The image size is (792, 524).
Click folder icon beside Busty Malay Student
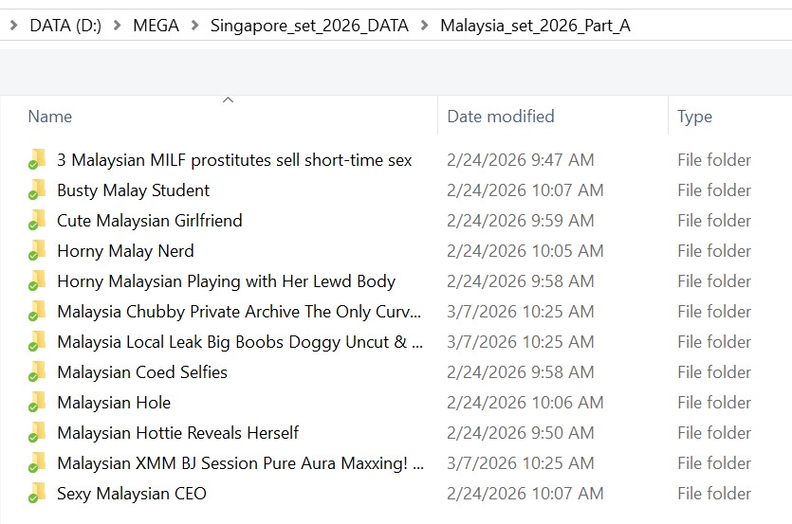point(37,190)
